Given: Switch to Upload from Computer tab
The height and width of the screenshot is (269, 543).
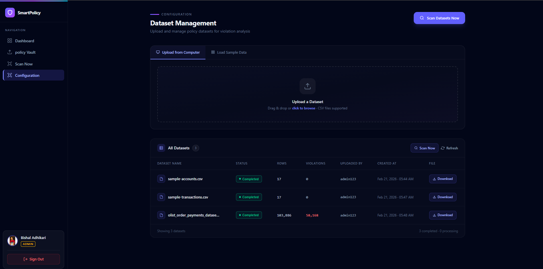Looking at the screenshot, I should [x=178, y=53].
